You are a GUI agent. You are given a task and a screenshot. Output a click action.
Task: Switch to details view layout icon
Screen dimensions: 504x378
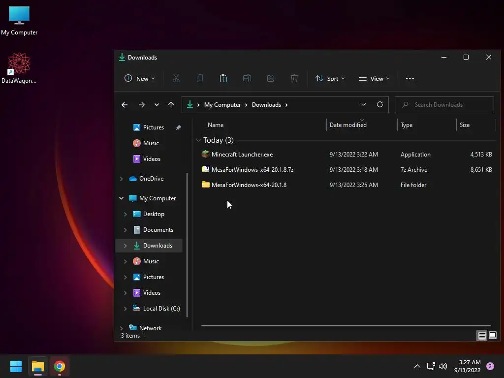pyautogui.click(x=482, y=336)
